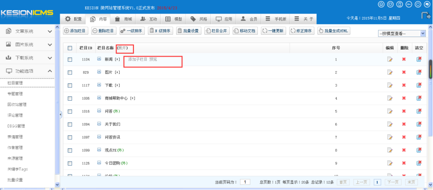Tick the checkbox for column ID 1104
This screenshot has height=190, width=433.
70,59
